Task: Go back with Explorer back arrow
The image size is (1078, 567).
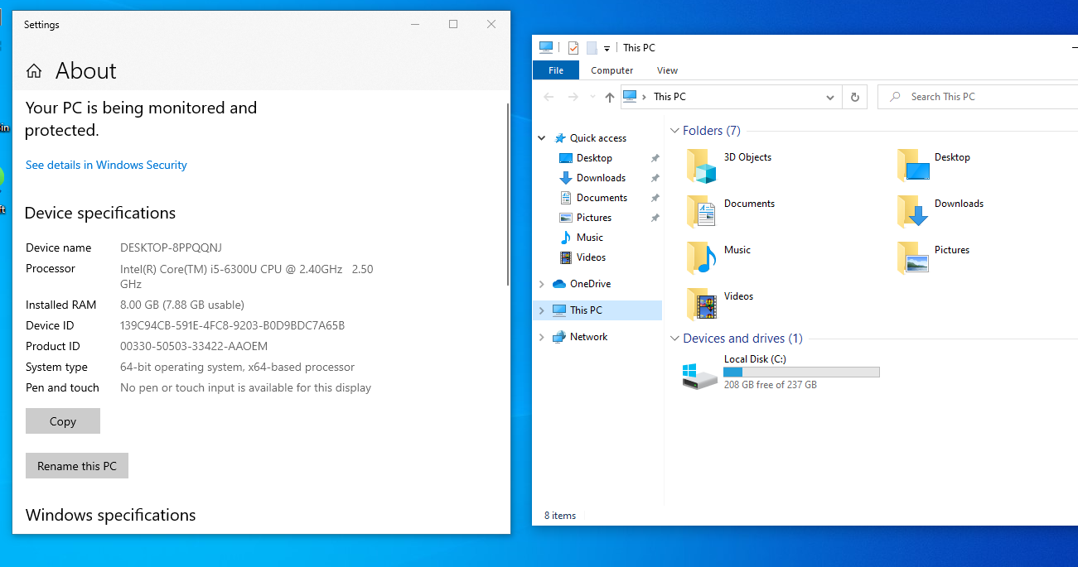Action: (549, 97)
